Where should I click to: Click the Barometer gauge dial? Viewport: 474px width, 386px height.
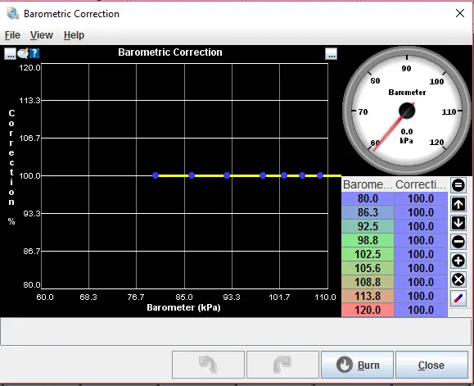click(x=407, y=111)
